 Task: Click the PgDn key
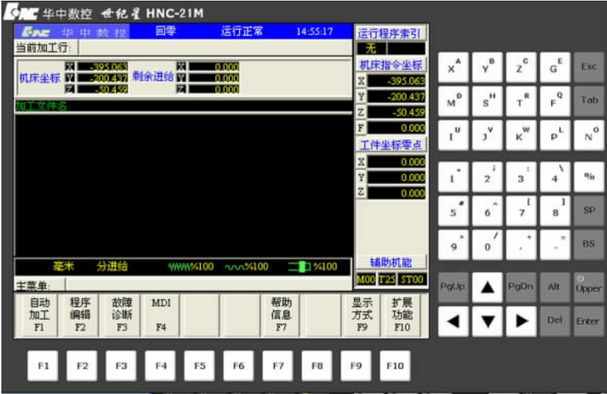pyautogui.click(x=521, y=287)
